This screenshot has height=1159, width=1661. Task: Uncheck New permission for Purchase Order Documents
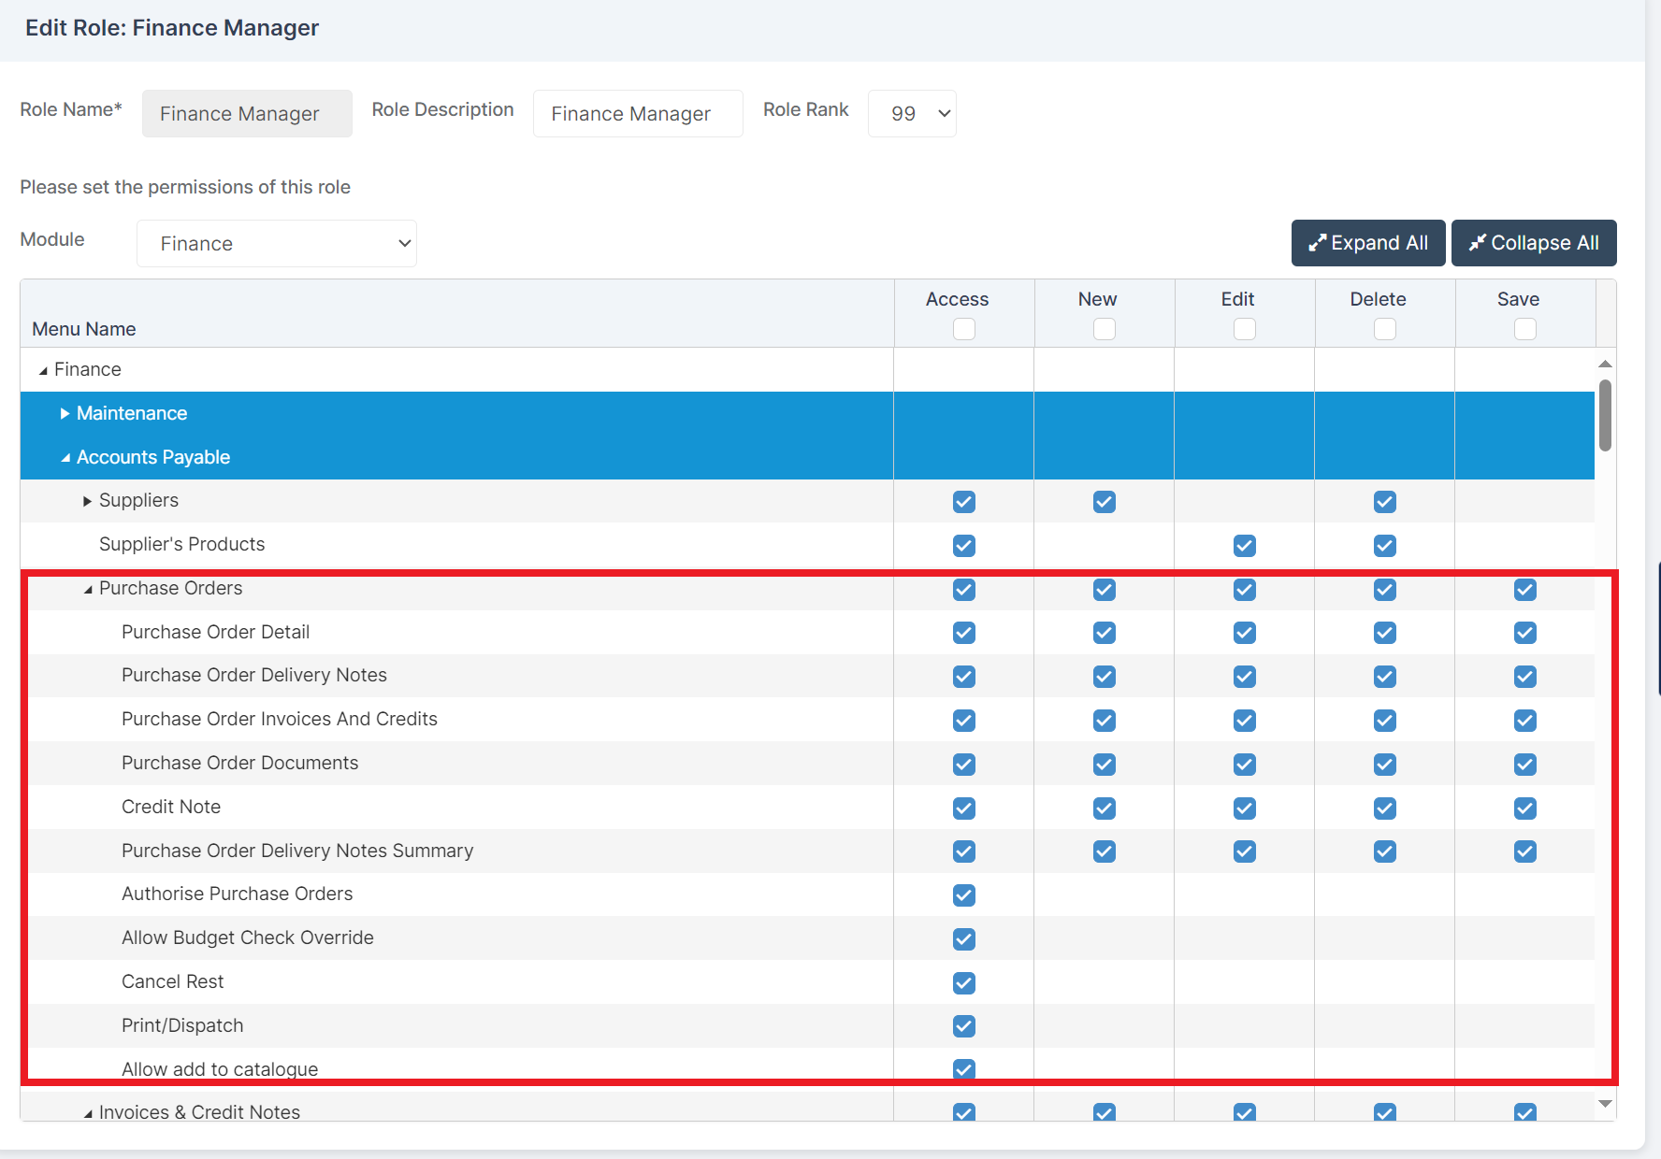1104,764
